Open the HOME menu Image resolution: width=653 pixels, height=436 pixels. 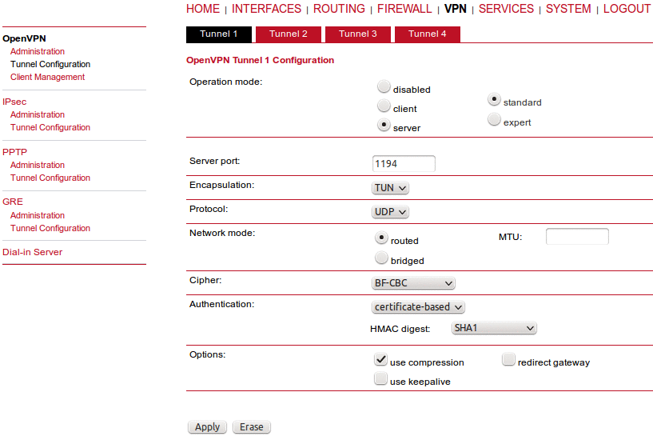203,9
